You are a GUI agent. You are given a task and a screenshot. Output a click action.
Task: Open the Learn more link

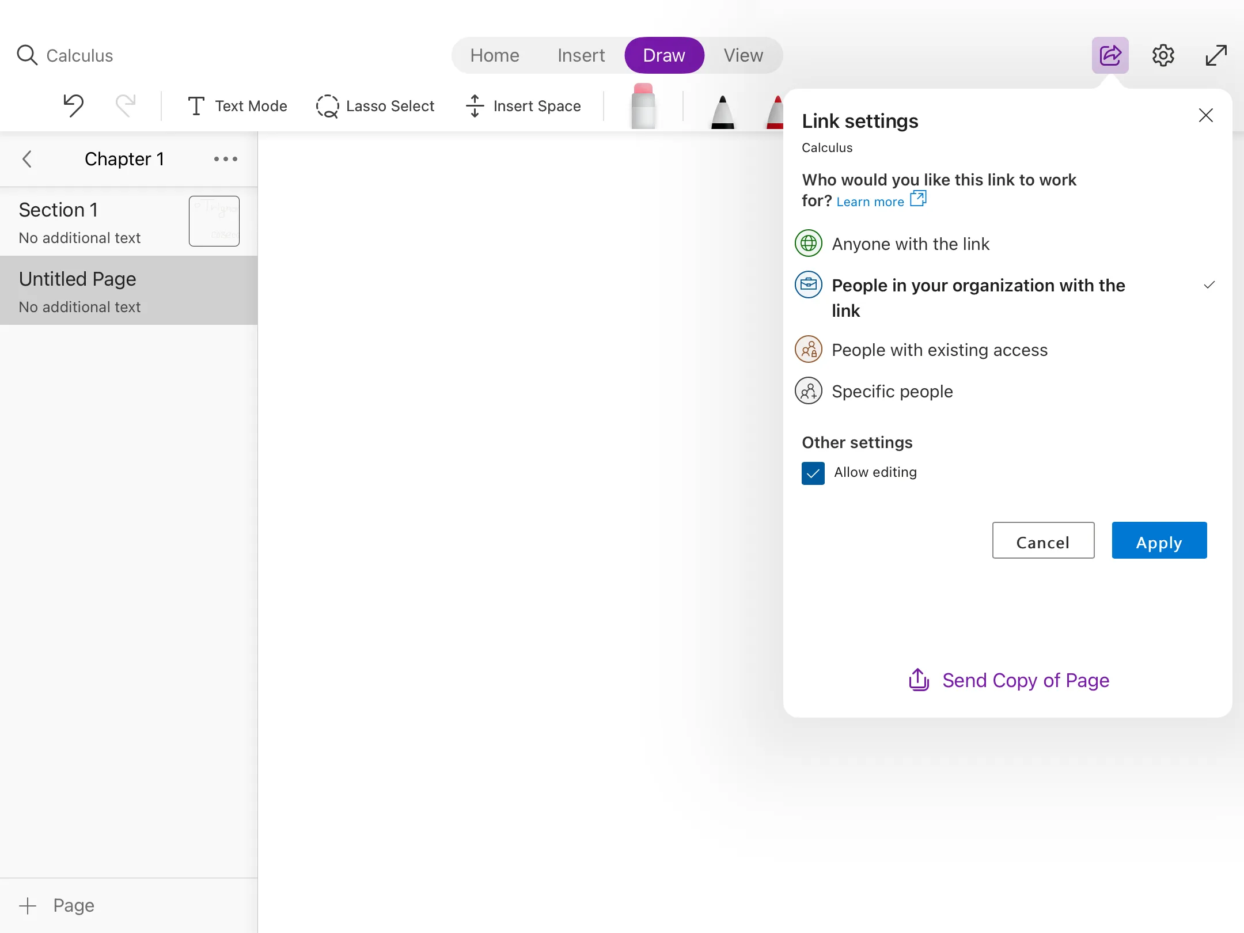pyautogui.click(x=870, y=202)
